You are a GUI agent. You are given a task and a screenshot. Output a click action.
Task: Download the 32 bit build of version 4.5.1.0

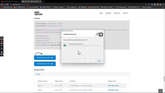click(90, 86)
